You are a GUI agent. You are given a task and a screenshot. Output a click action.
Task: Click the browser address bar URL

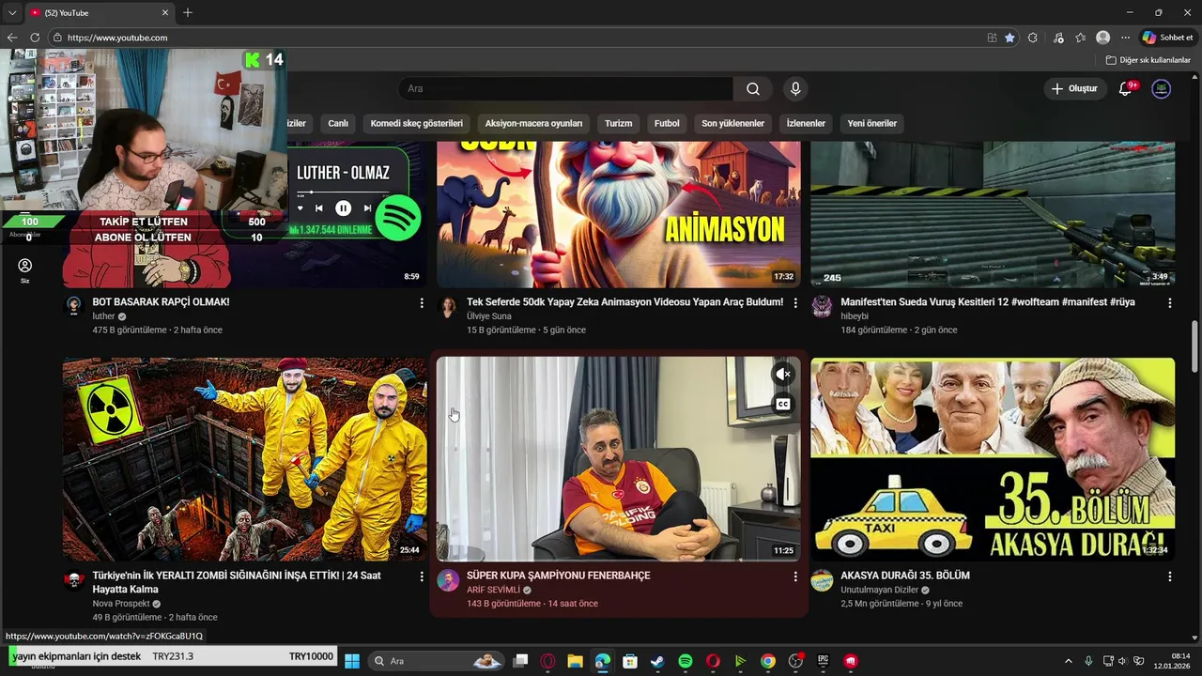pos(117,38)
